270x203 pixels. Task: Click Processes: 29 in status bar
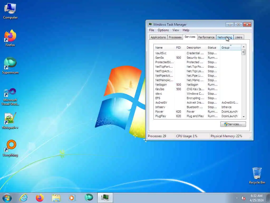pos(157,136)
